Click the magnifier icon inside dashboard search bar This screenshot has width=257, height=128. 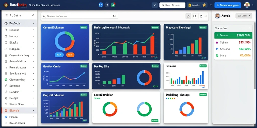coord(114,16)
